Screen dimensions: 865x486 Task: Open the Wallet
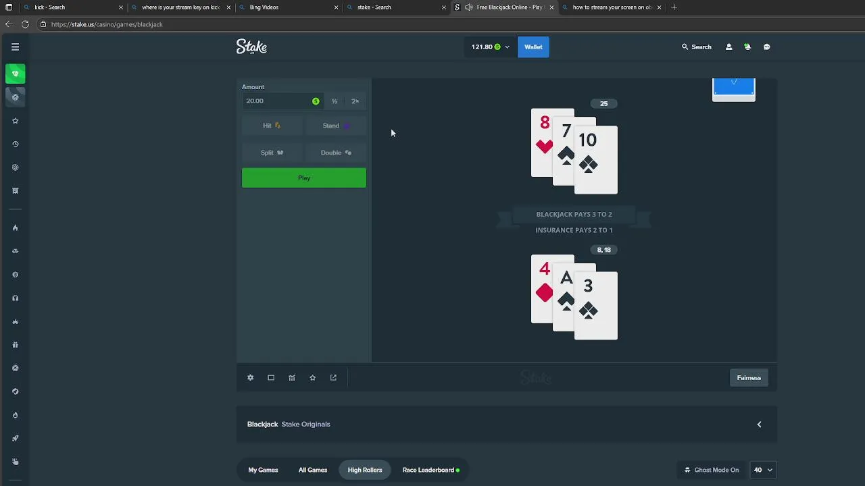click(x=533, y=47)
